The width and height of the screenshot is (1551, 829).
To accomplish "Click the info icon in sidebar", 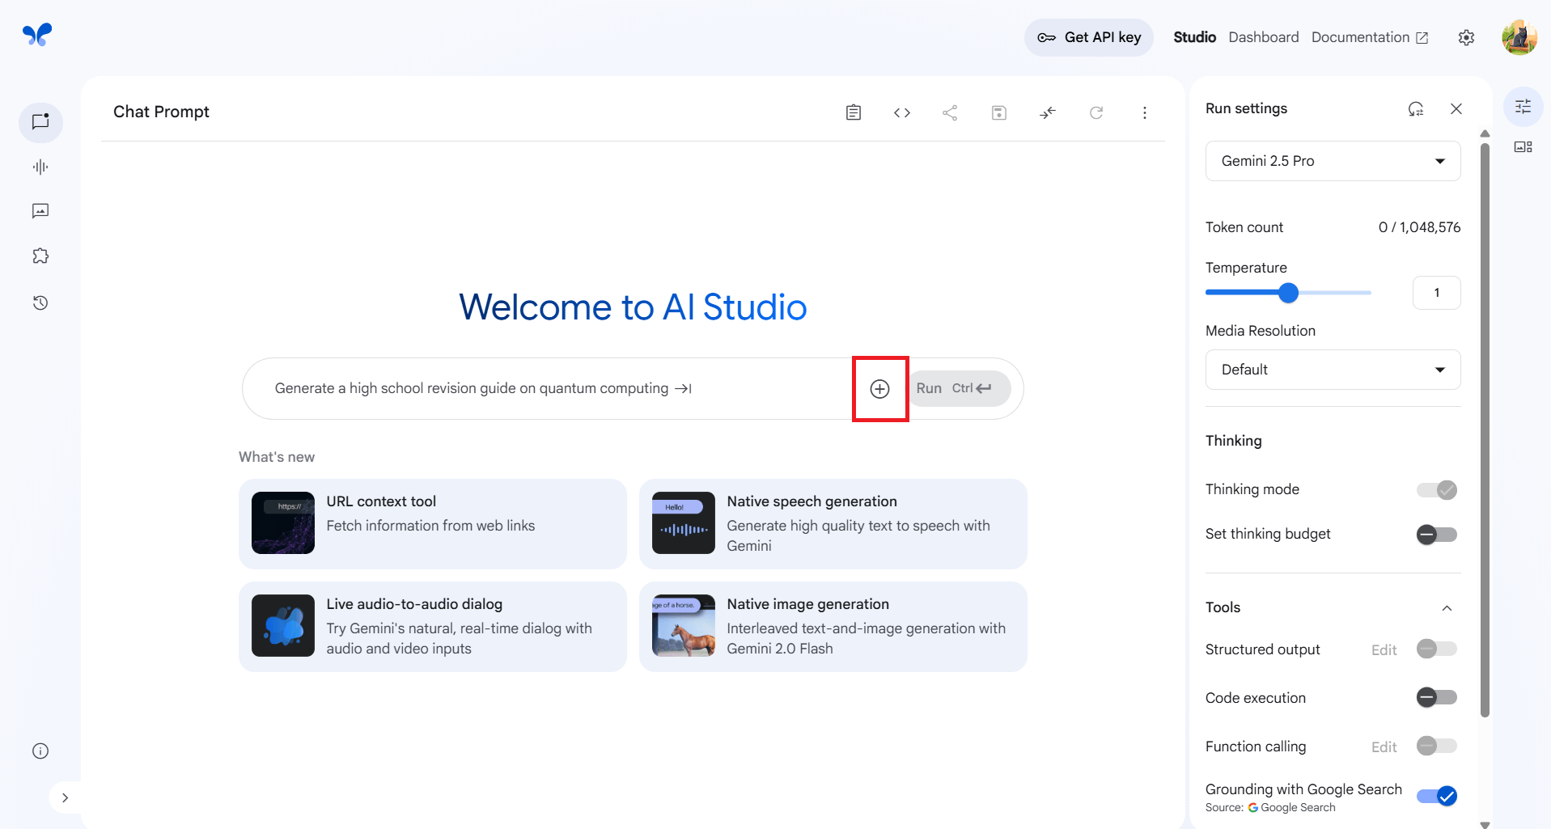I will pyautogui.click(x=40, y=751).
